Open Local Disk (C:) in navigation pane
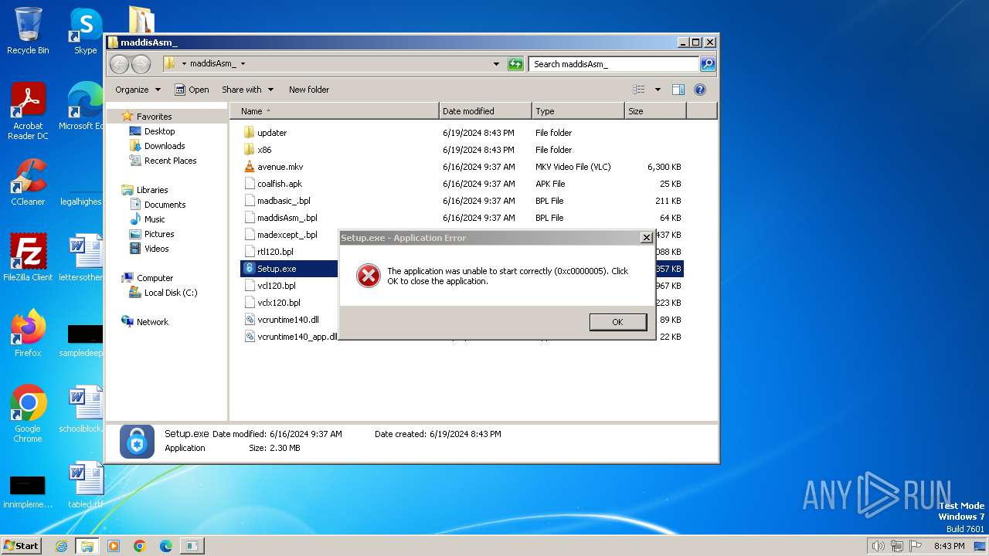 click(x=170, y=293)
